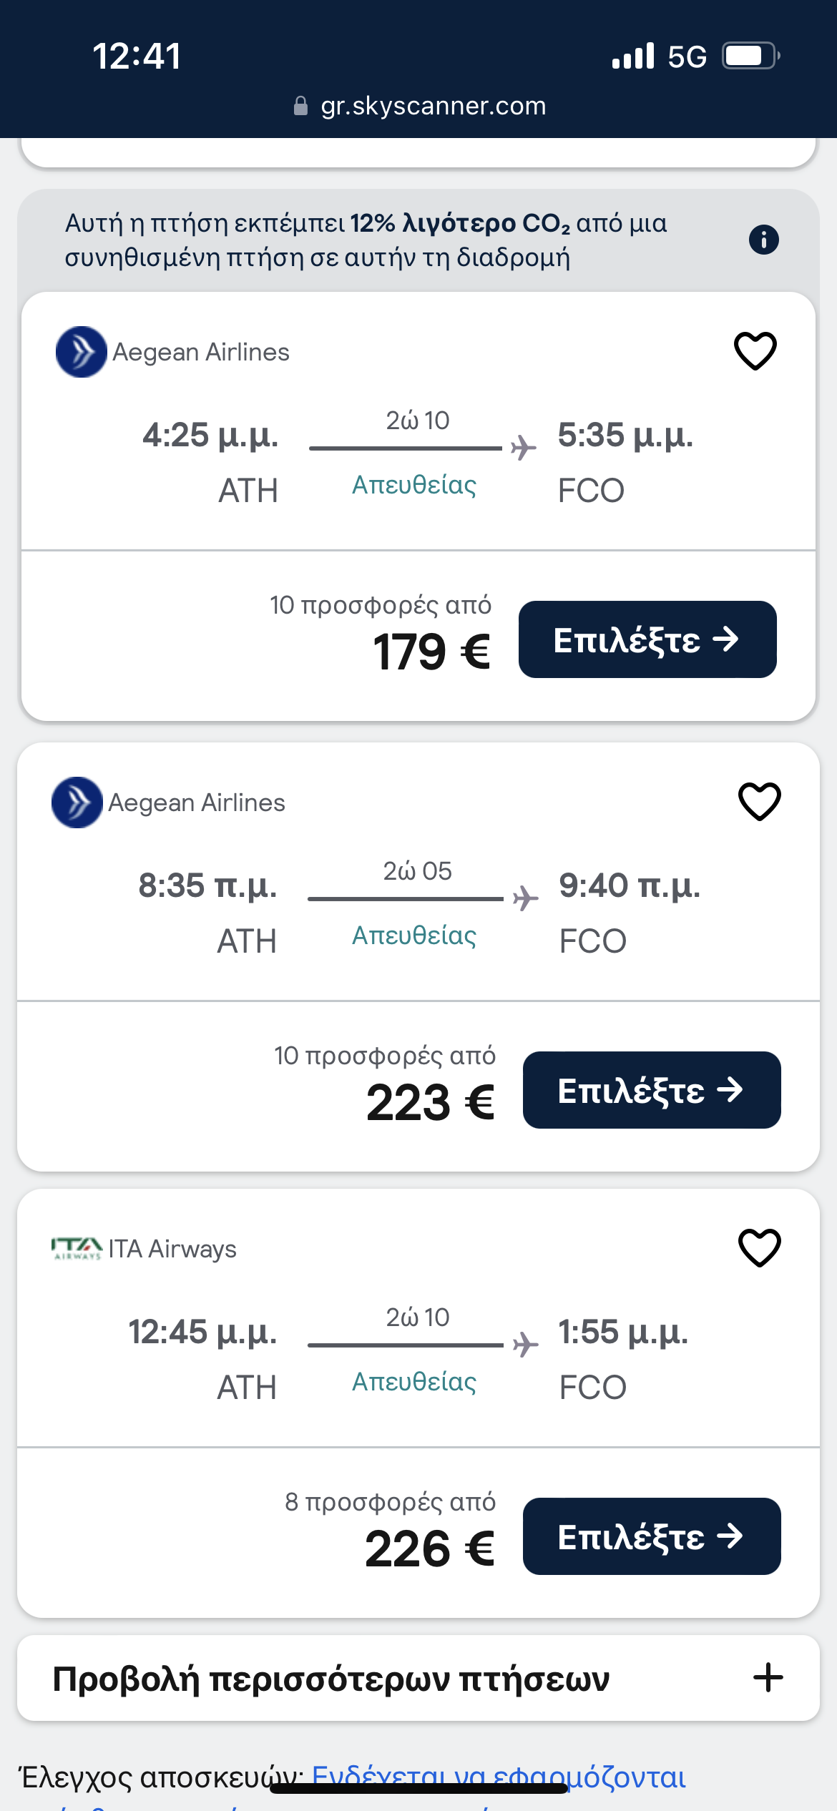
Task: Expand Προβολή περισσότερων πτήσεων
Action: (331, 1678)
